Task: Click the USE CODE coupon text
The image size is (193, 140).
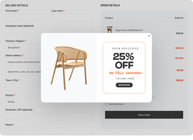Action: [125, 79]
